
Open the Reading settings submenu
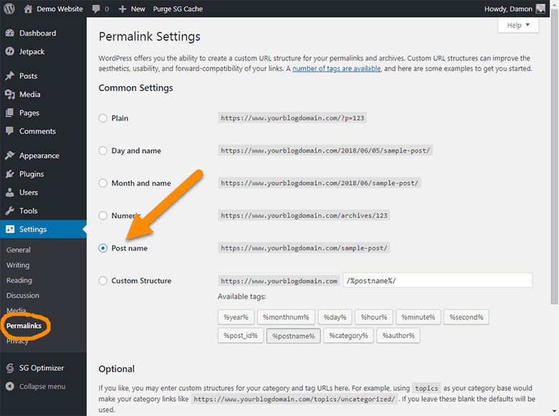tap(19, 280)
